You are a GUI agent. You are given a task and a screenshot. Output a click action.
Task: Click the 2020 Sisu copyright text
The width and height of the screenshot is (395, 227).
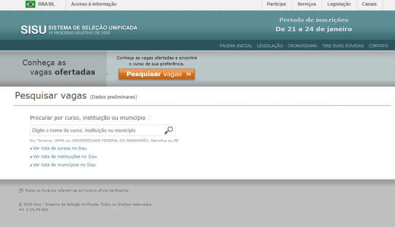point(86,204)
